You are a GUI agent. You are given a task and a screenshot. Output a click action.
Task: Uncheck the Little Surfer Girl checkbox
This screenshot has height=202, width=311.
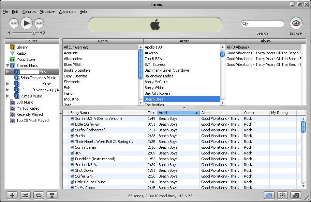72,124
